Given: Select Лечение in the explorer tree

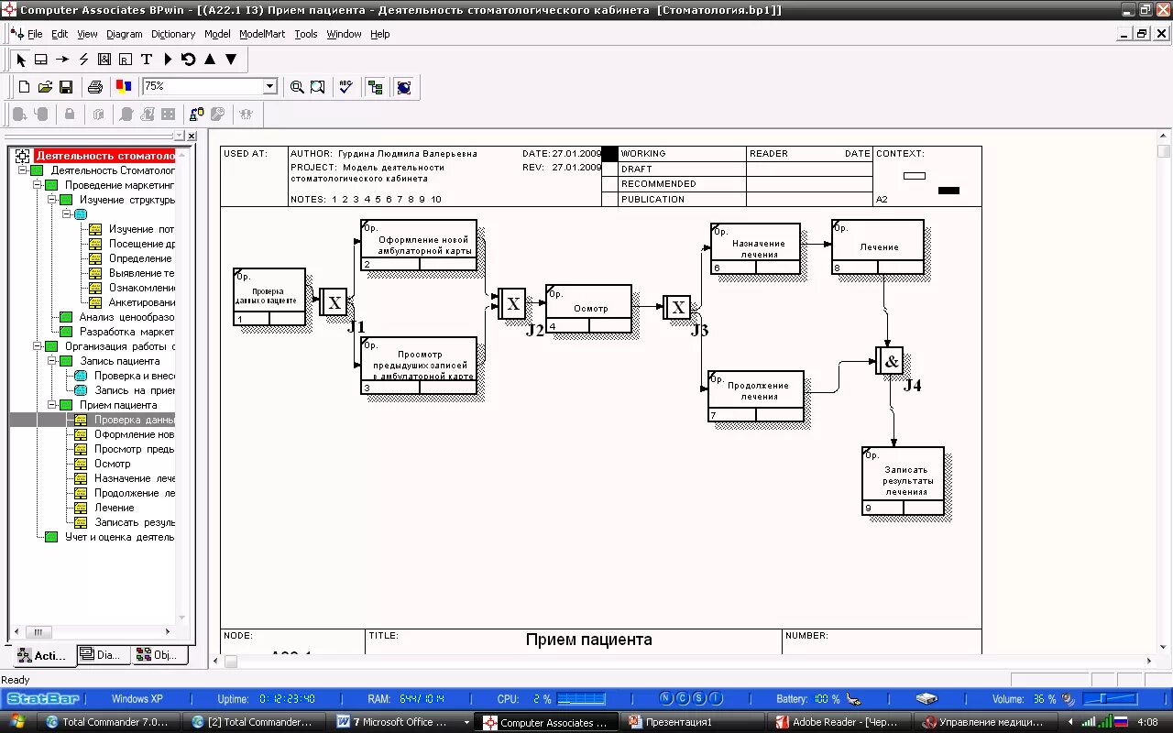Looking at the screenshot, I should point(115,508).
